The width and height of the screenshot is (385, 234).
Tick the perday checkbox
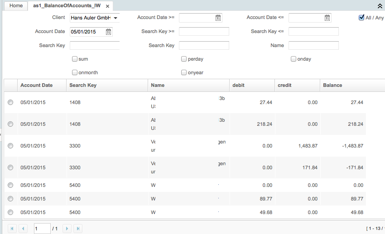(184, 59)
